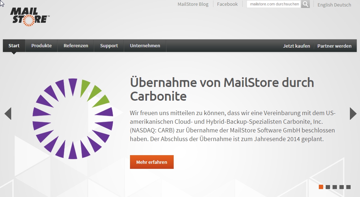
Task: Go to previous slide with left arrow
Action: (8, 114)
